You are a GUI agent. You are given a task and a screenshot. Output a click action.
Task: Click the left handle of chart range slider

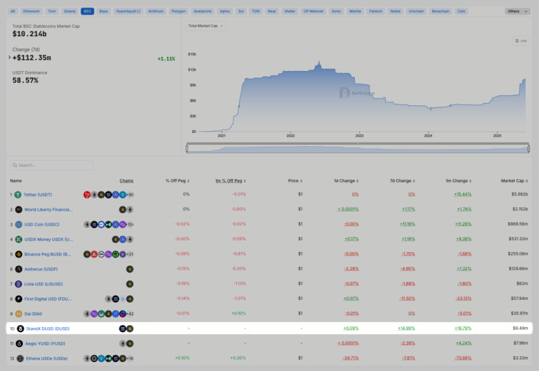click(x=187, y=149)
